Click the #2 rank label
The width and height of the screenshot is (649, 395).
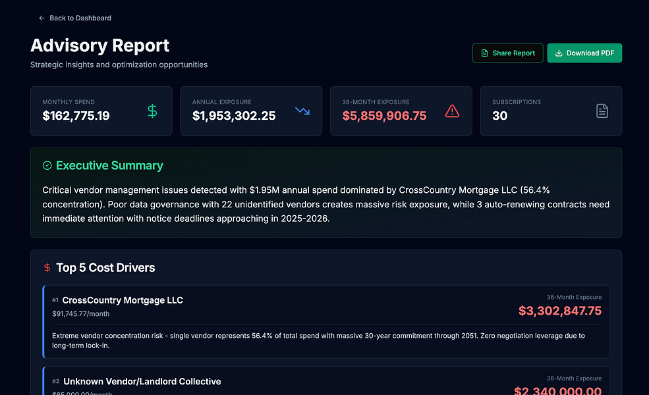click(55, 381)
